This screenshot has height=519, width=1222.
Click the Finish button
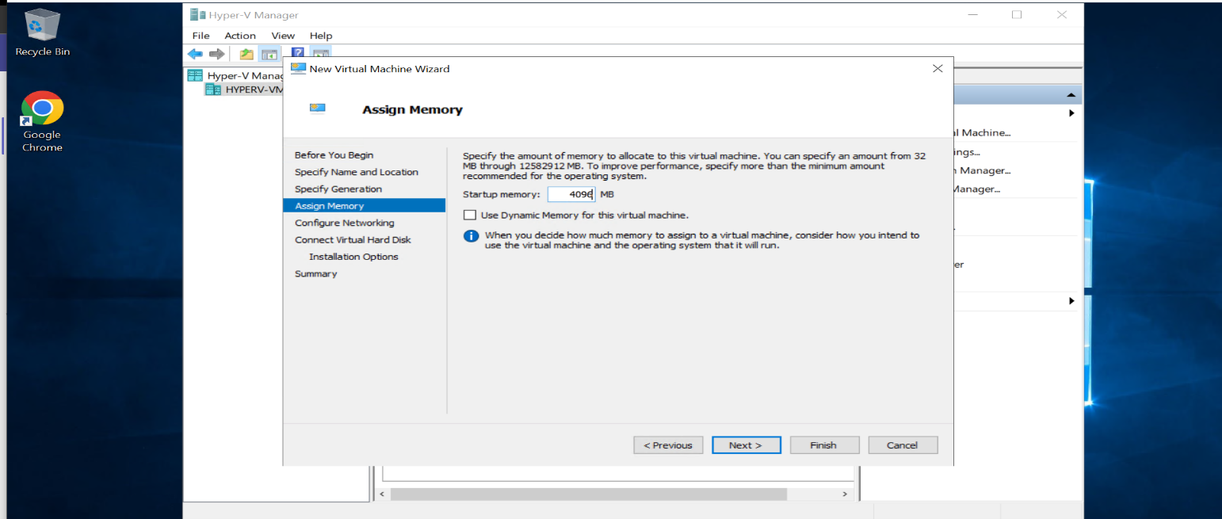pyautogui.click(x=823, y=445)
